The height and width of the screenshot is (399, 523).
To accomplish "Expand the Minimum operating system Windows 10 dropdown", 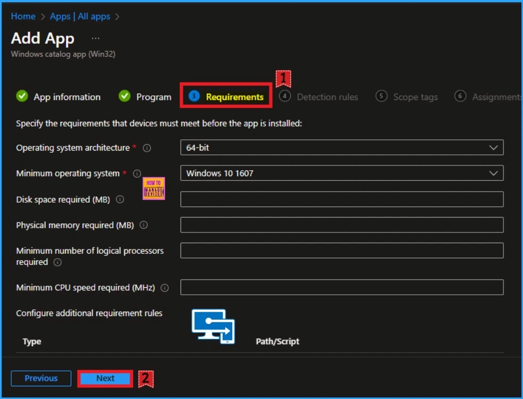I will click(x=342, y=173).
